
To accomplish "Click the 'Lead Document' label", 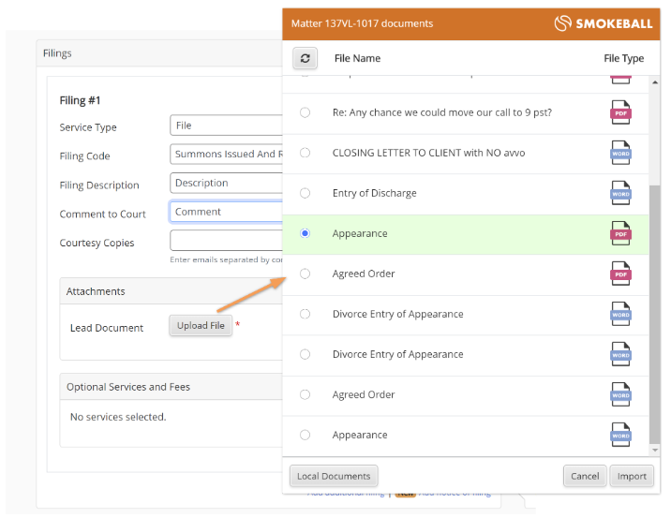I will tap(107, 328).
